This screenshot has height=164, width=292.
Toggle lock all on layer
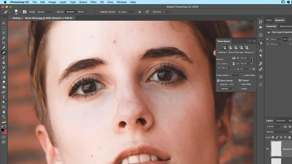tap(289, 137)
